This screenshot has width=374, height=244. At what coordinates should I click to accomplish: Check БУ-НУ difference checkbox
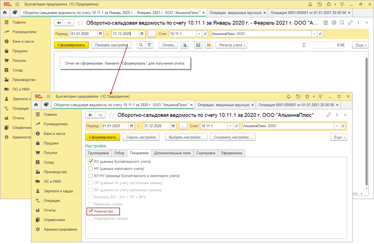[x=91, y=176]
